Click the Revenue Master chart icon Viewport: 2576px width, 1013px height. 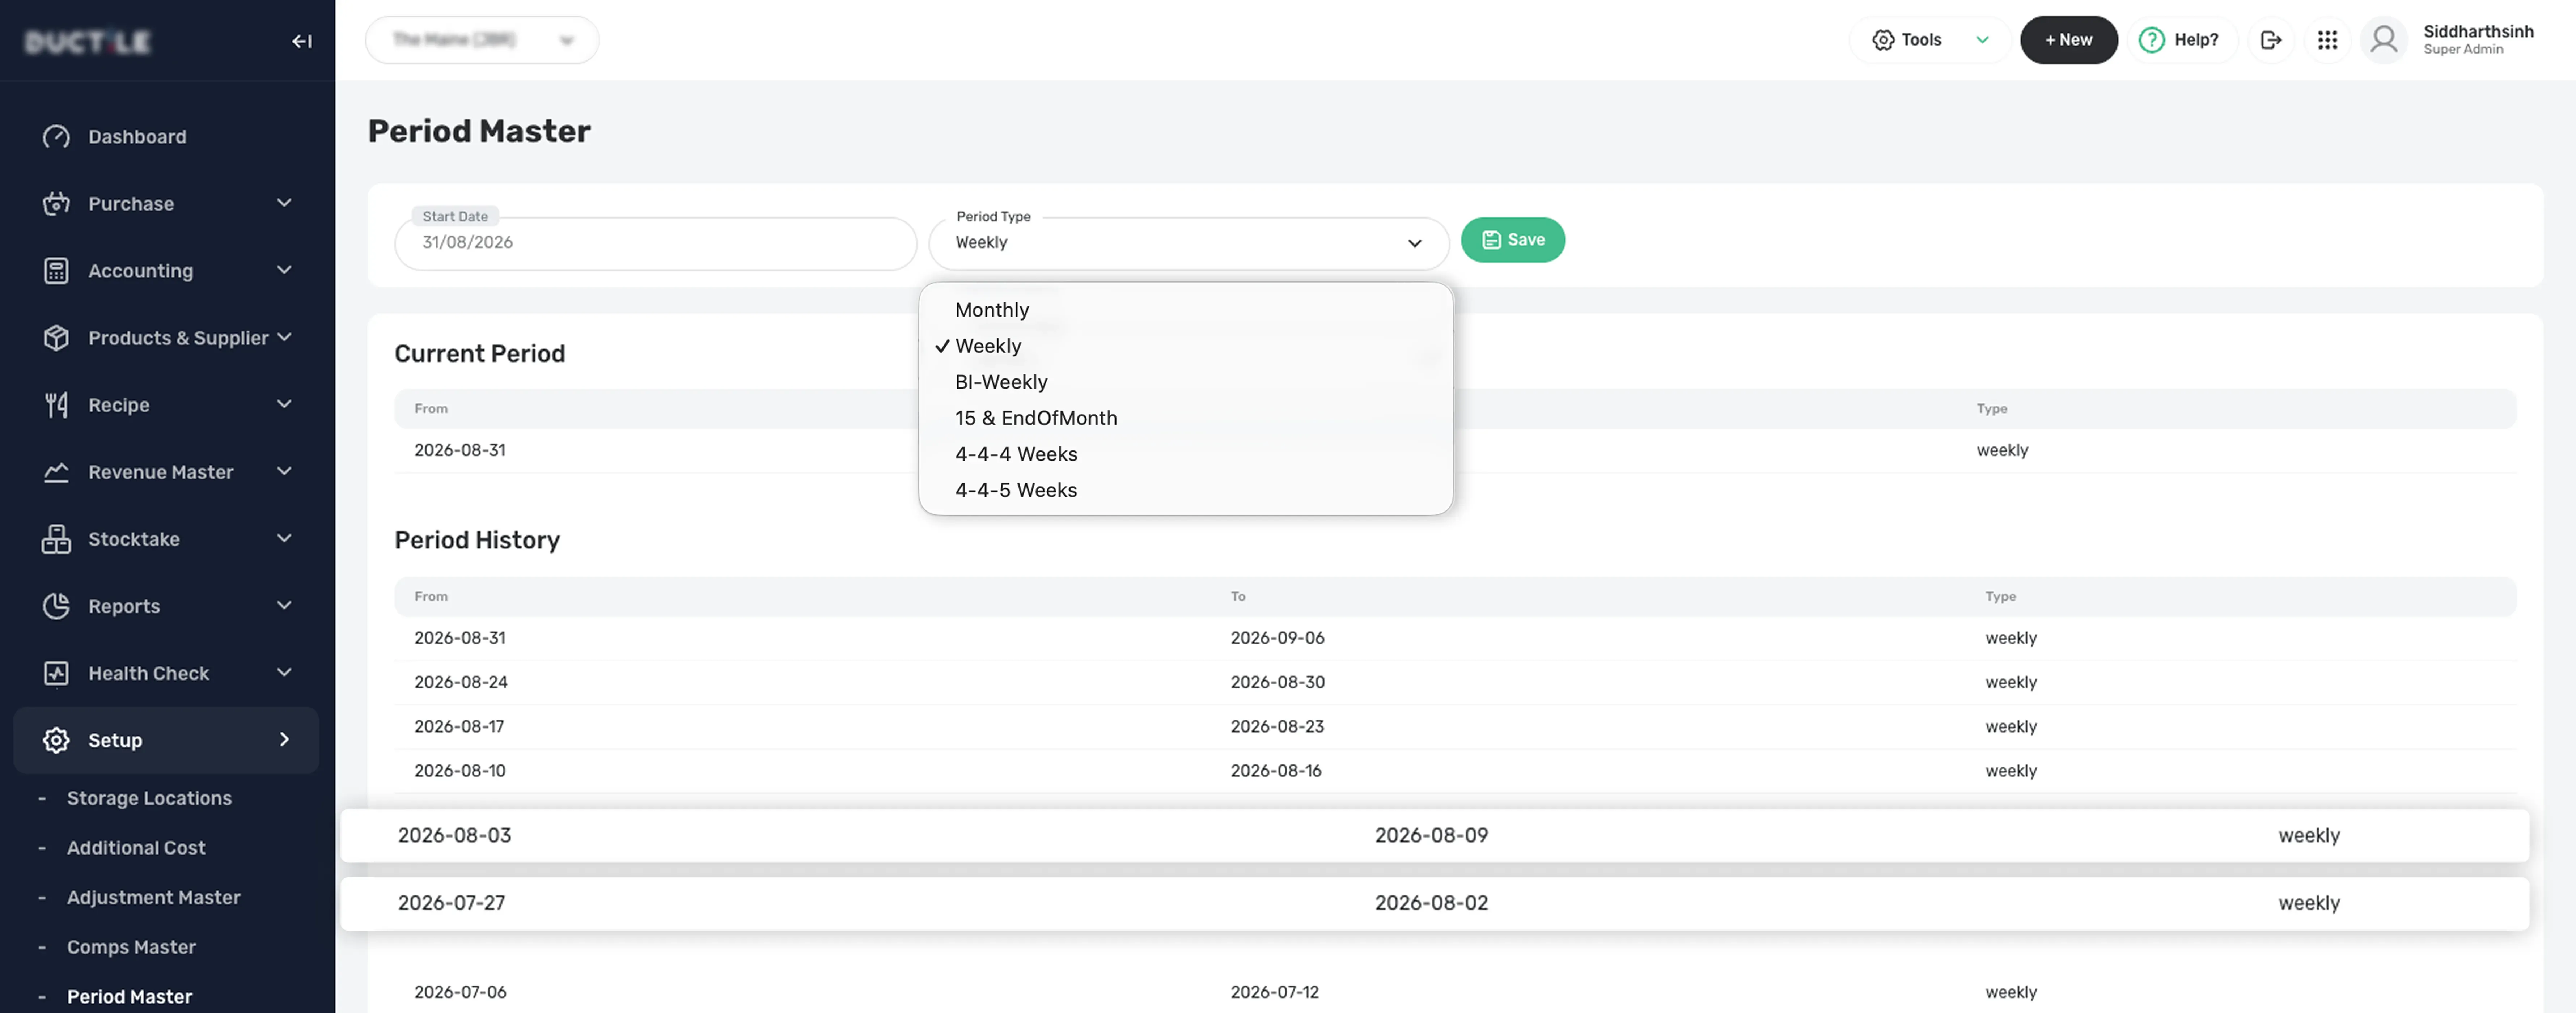(56, 472)
